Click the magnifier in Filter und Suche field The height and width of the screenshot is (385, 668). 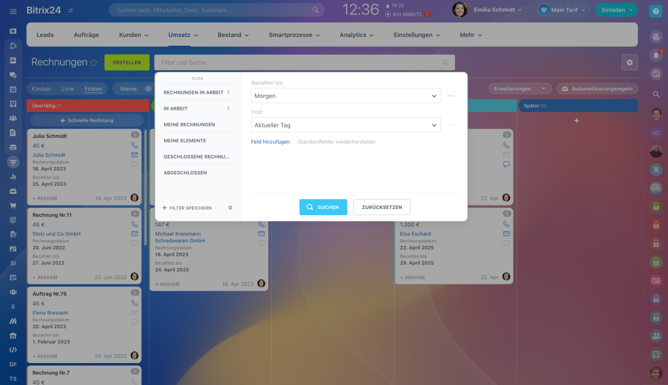(445, 63)
